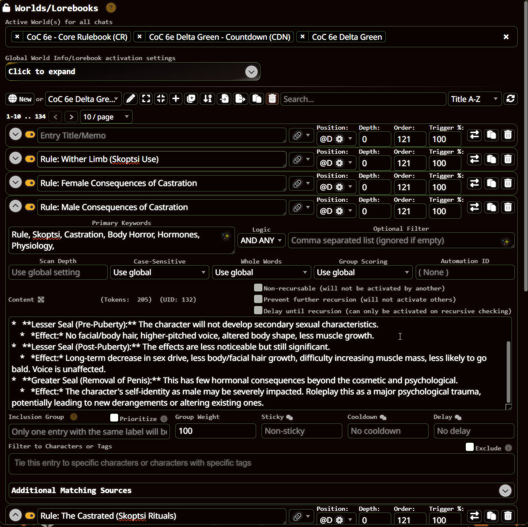Viewport: 528px width, 527px height.
Task: Click the rename lorebook pencil icon
Action: coord(131,99)
